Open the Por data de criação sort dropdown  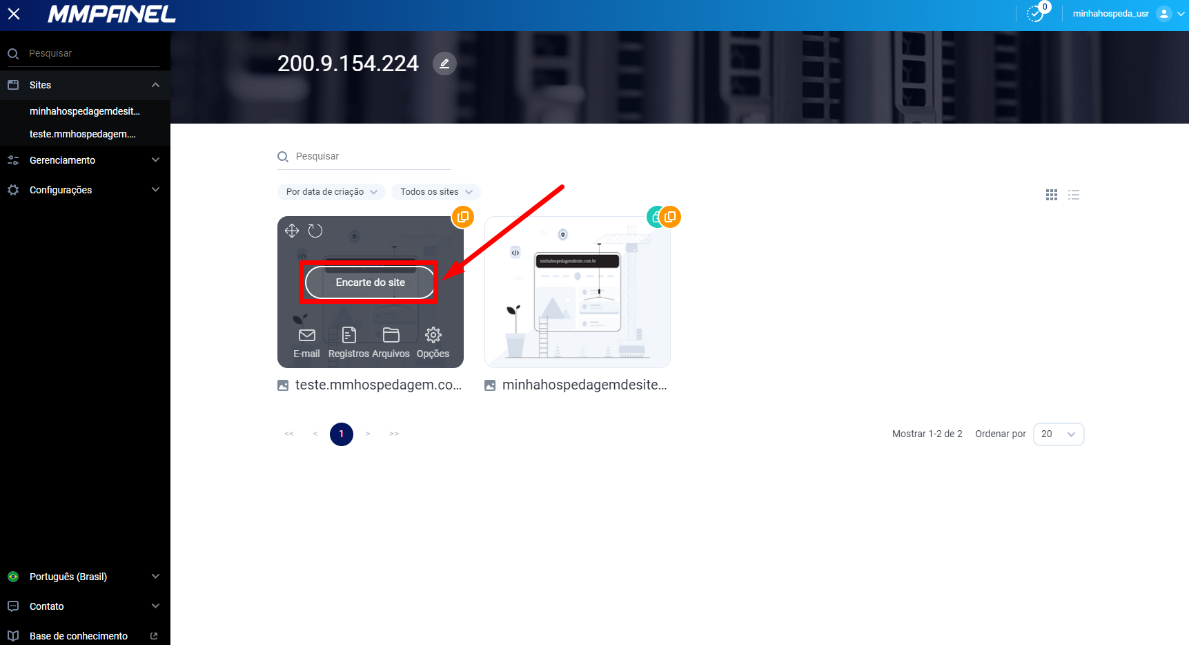331,192
